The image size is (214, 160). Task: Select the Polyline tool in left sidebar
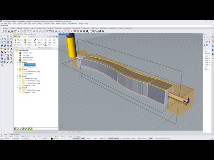pyautogui.click(x=8, y=36)
